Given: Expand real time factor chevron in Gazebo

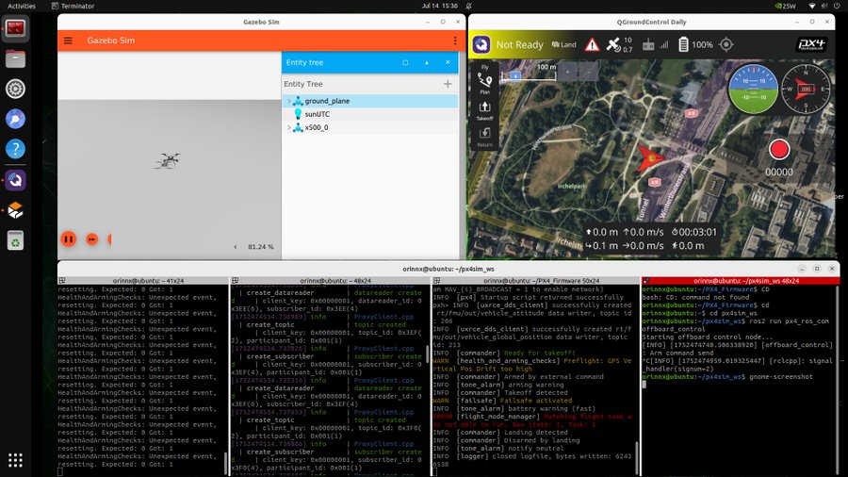Looking at the screenshot, I should [236, 247].
